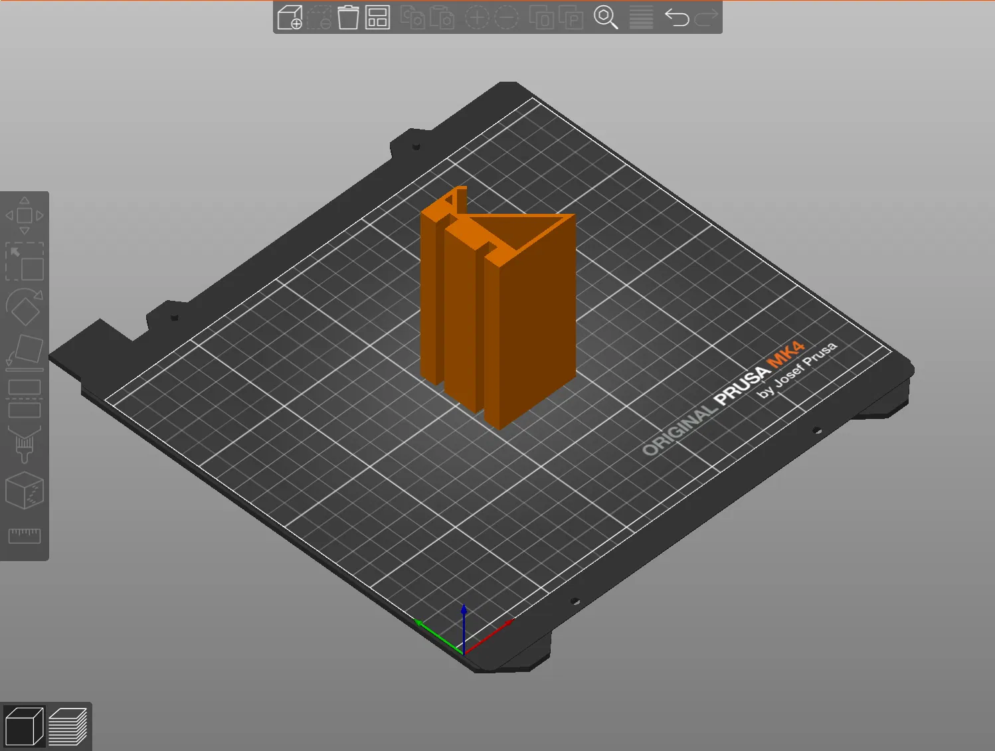Select the Move gizmo tool
Image resolution: width=995 pixels, height=751 pixels.
click(25, 215)
